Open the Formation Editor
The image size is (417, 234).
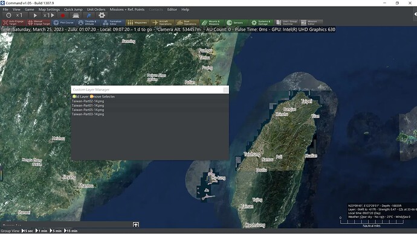(113, 22)
